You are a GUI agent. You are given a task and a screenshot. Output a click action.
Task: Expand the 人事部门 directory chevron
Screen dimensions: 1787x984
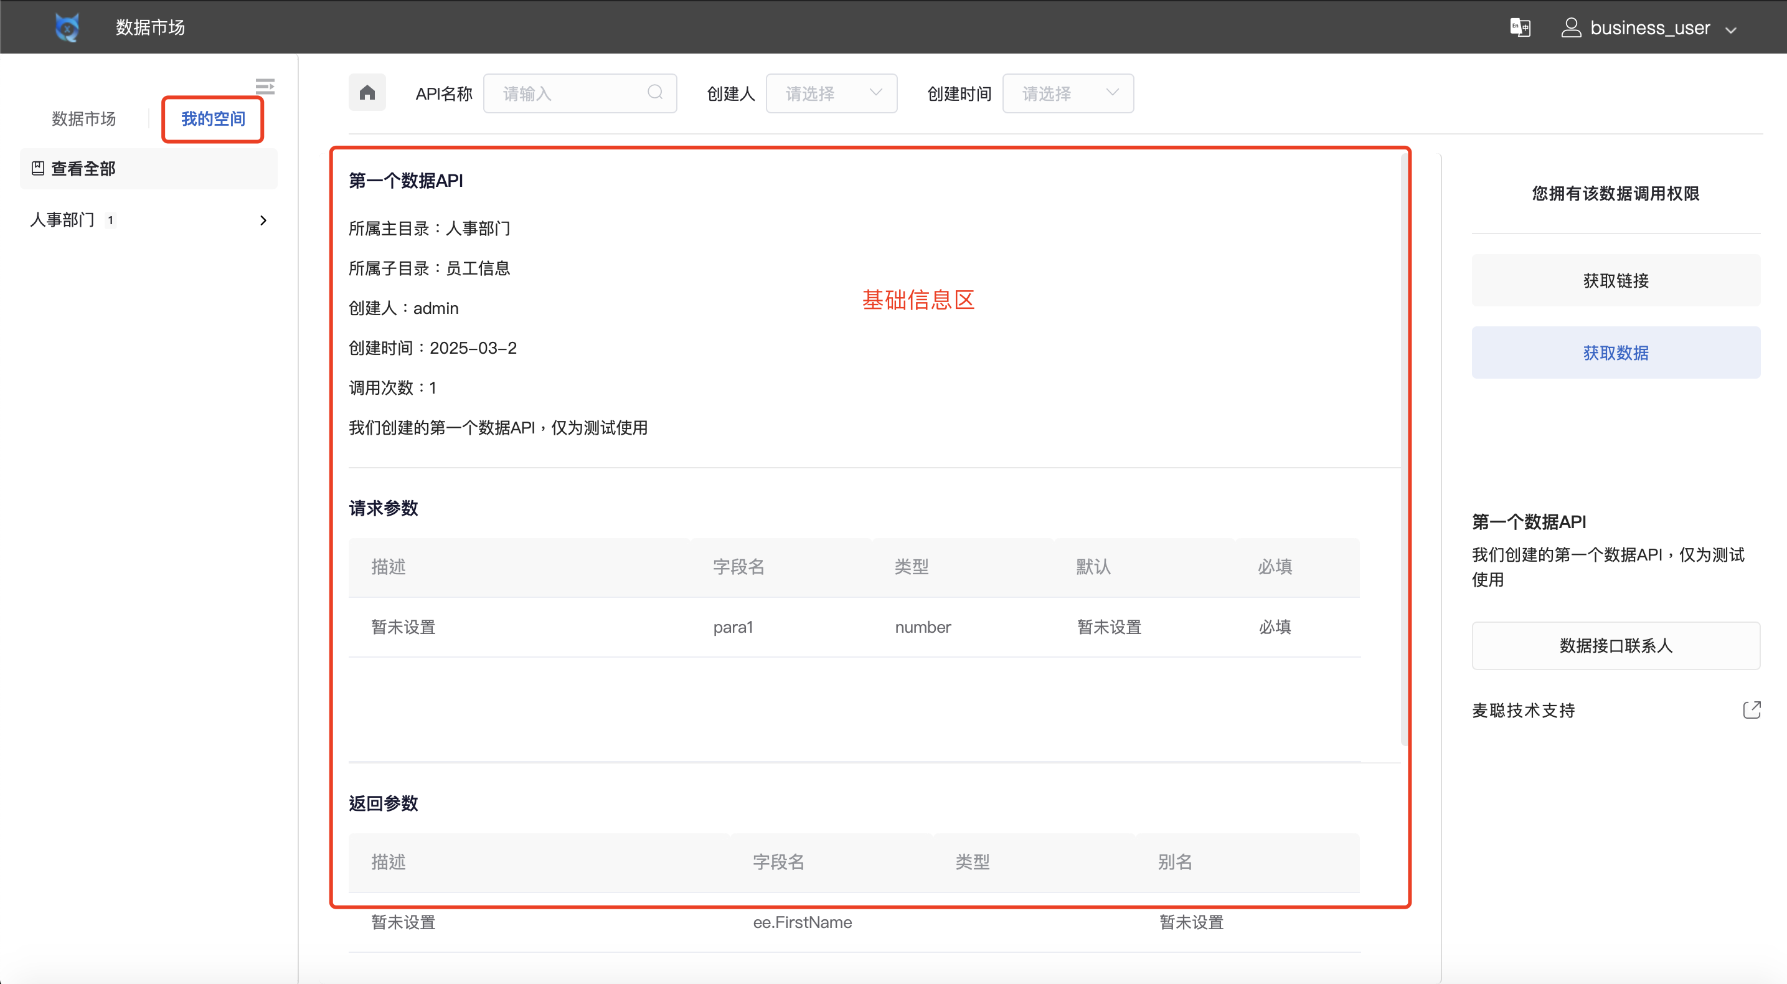click(263, 220)
